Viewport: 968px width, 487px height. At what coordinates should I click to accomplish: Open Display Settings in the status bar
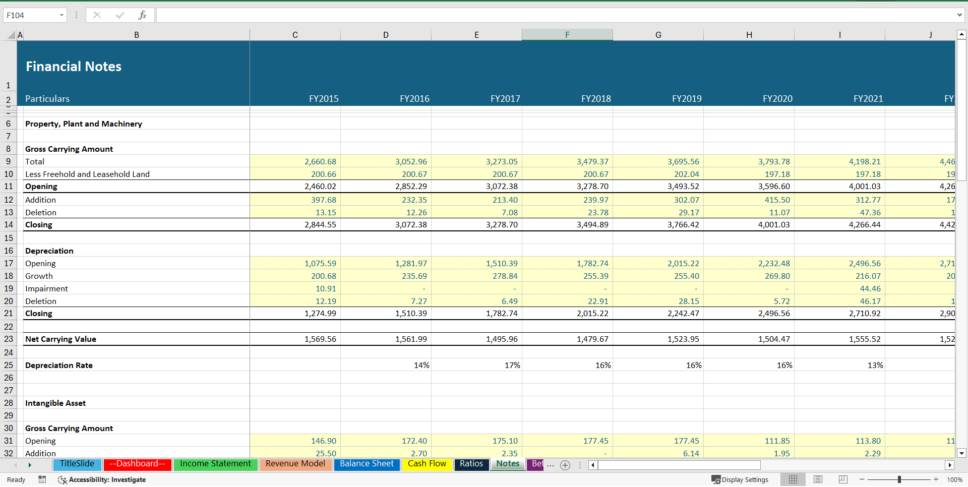(740, 479)
